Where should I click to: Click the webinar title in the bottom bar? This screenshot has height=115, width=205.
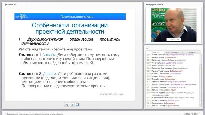pos(35,114)
